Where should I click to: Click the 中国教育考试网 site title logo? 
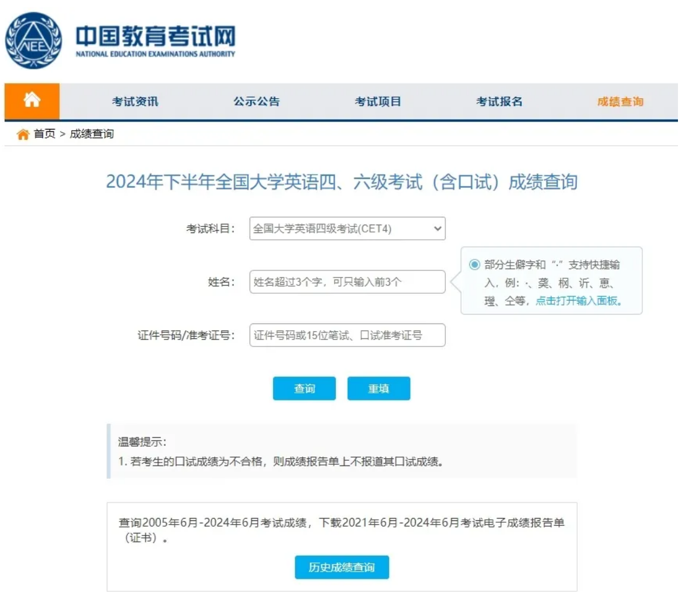(x=155, y=42)
